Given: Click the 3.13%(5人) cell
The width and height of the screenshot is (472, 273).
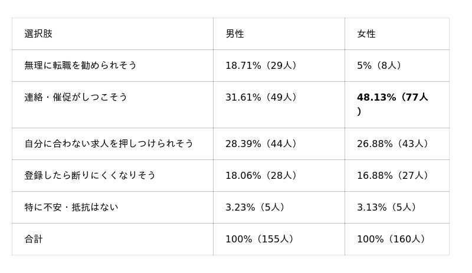Looking at the screenshot, I should coord(397,208).
